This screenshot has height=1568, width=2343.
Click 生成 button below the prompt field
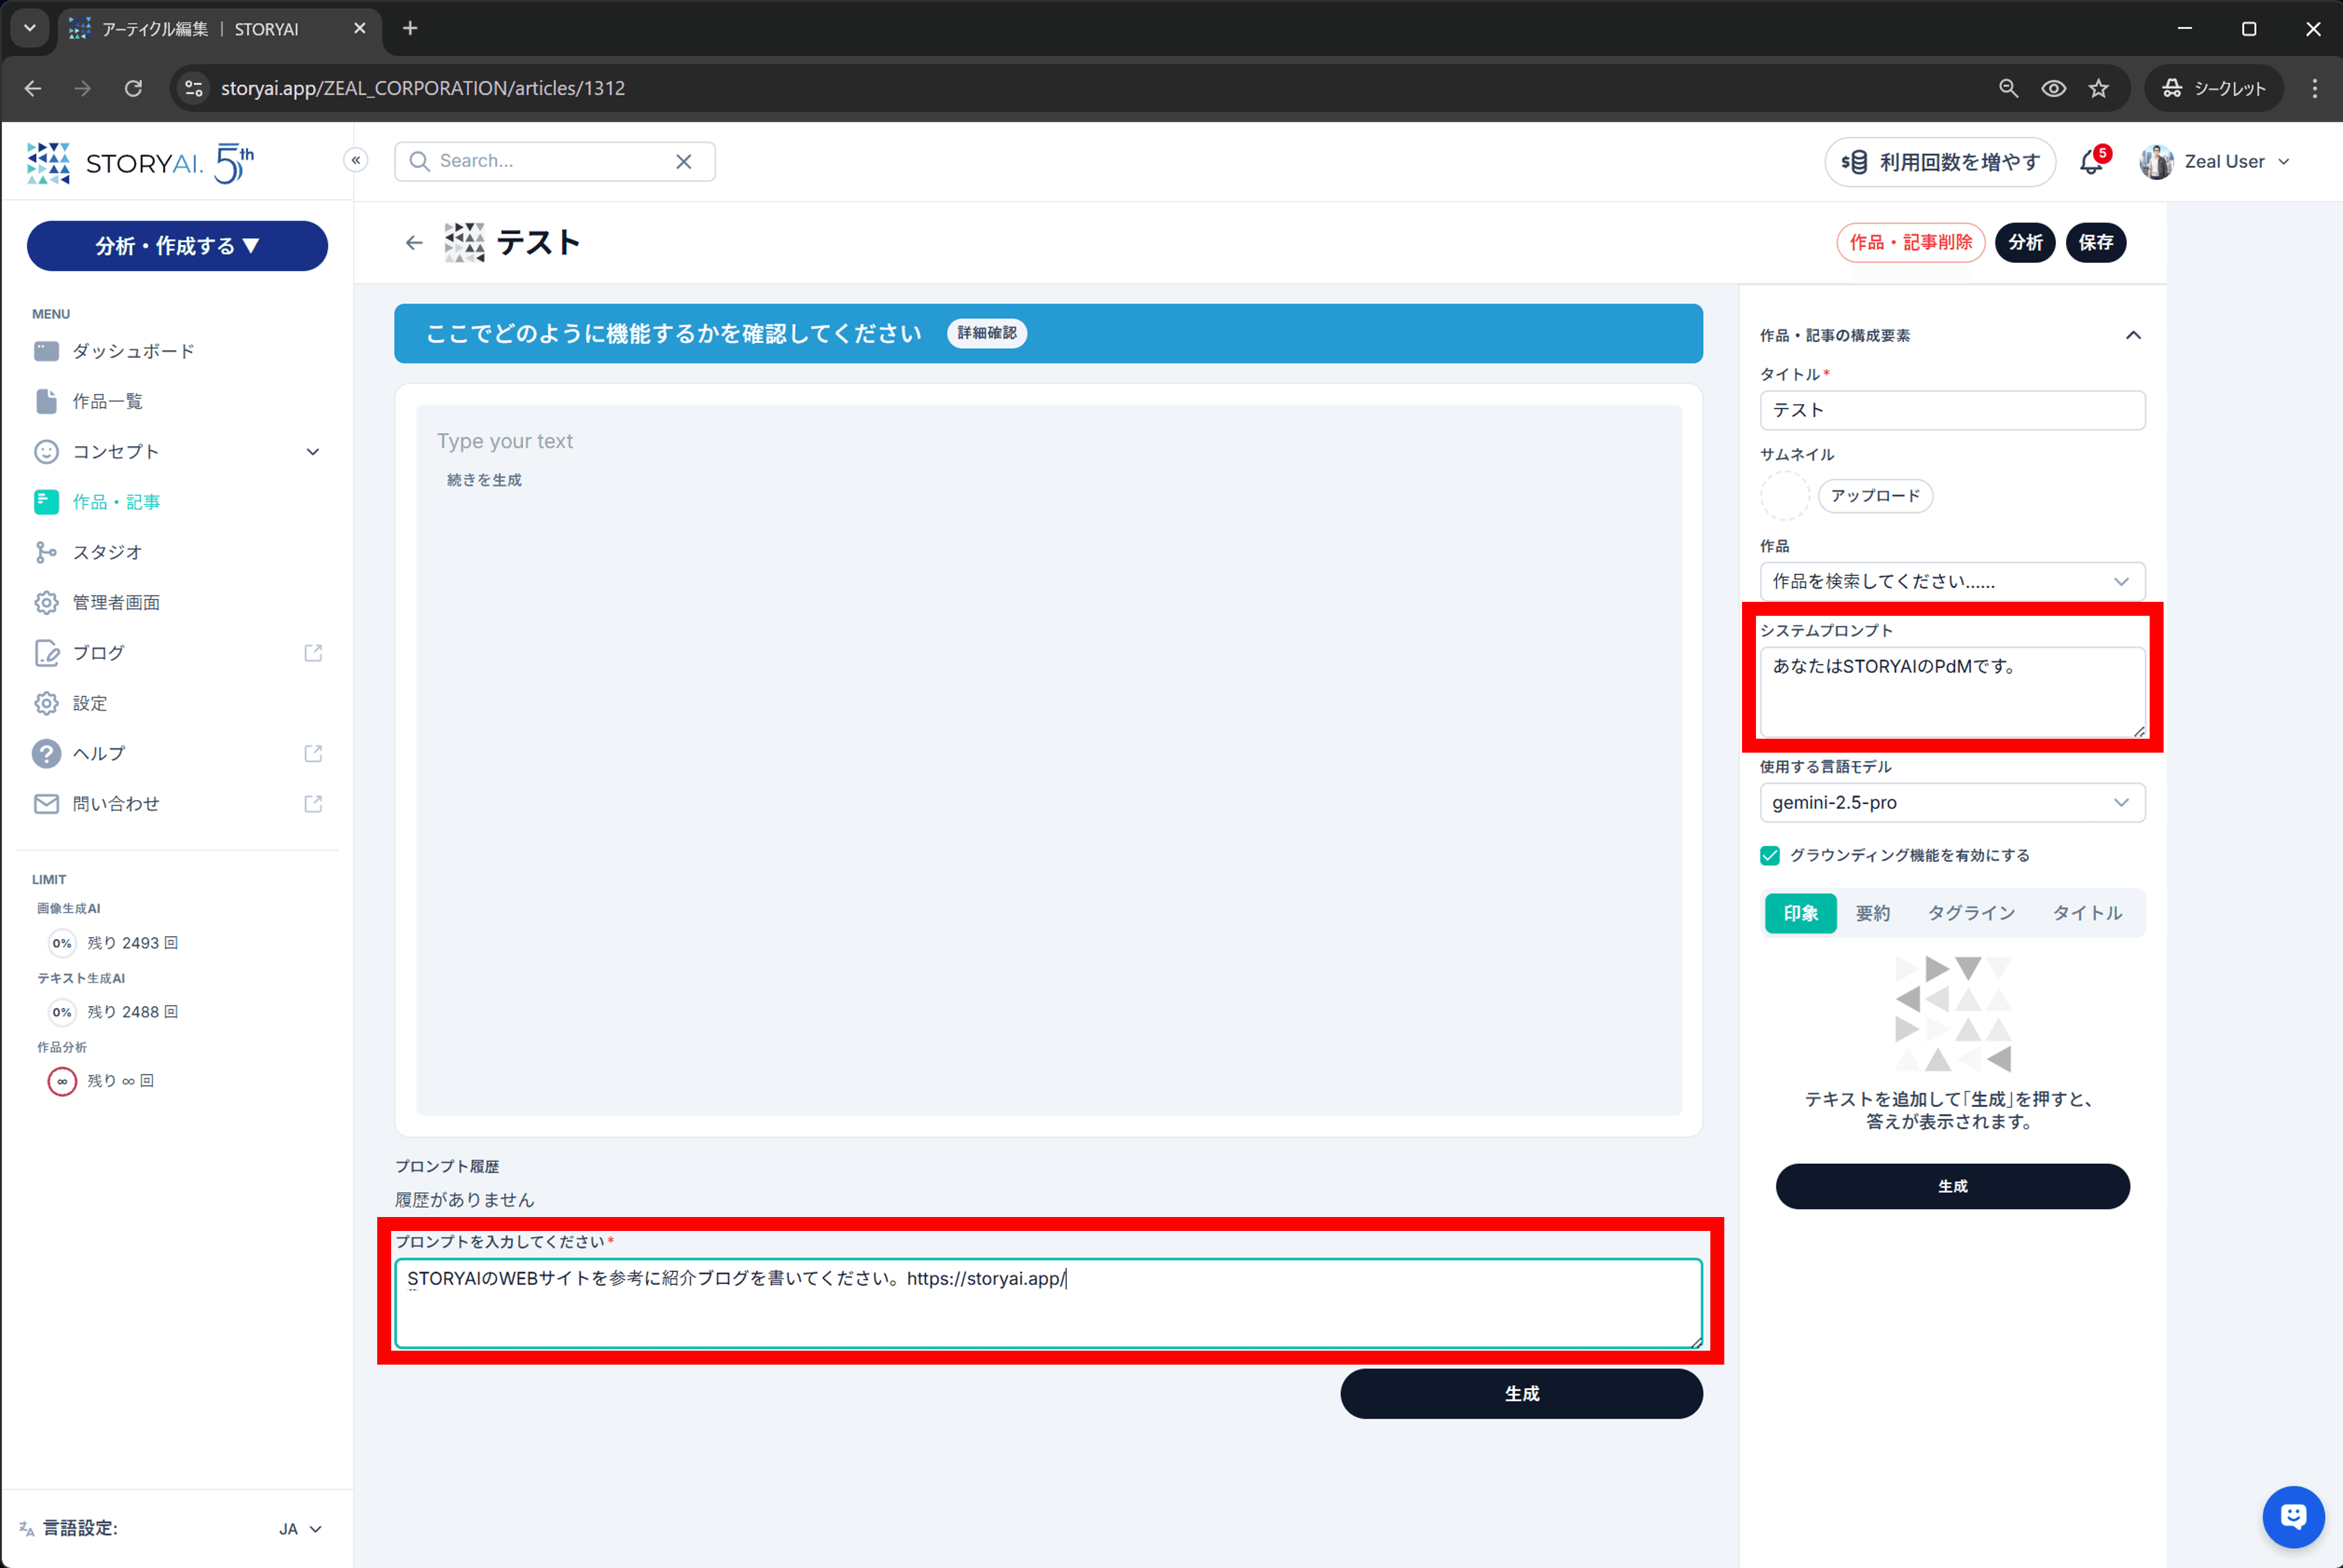point(1521,1393)
